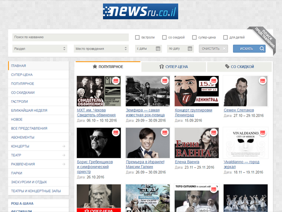Open 'Концерт группировки Ленинград' link
This screenshot has width=282, height=212.
pos(193,113)
